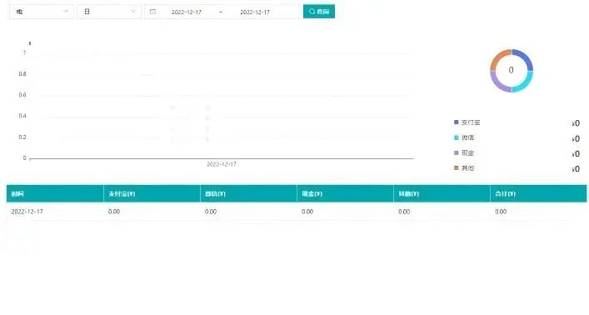Click the orange segment of the donut chart
589x315 pixels.
click(498, 57)
